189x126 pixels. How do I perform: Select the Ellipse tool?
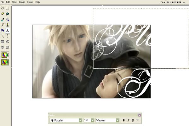point(3,47)
